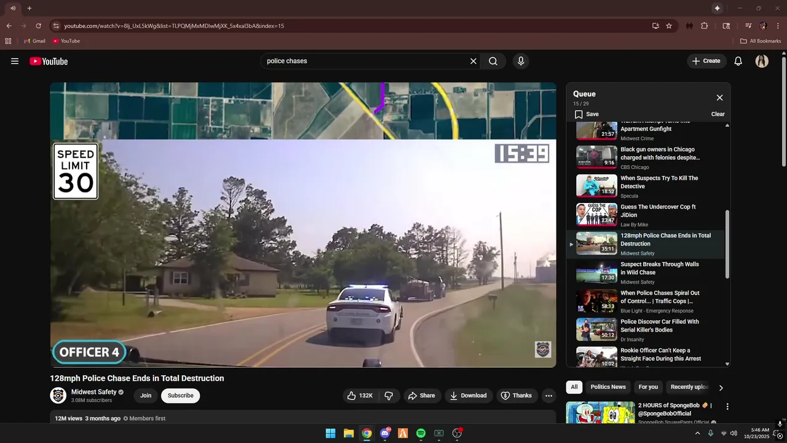Open the account avatar menu
Screen dimensions: 787x443
coord(762,61)
